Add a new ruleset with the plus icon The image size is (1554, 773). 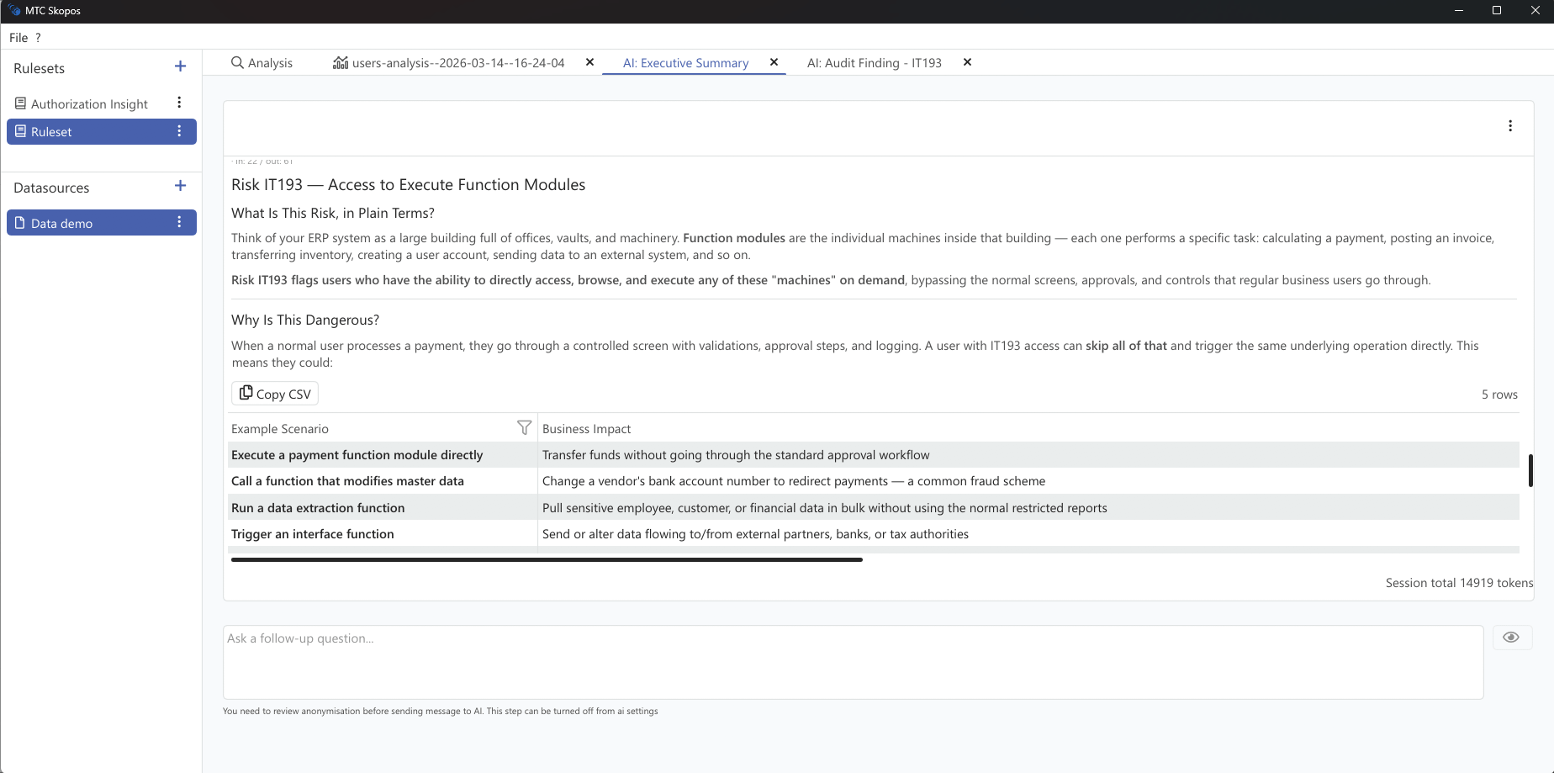[x=180, y=66]
